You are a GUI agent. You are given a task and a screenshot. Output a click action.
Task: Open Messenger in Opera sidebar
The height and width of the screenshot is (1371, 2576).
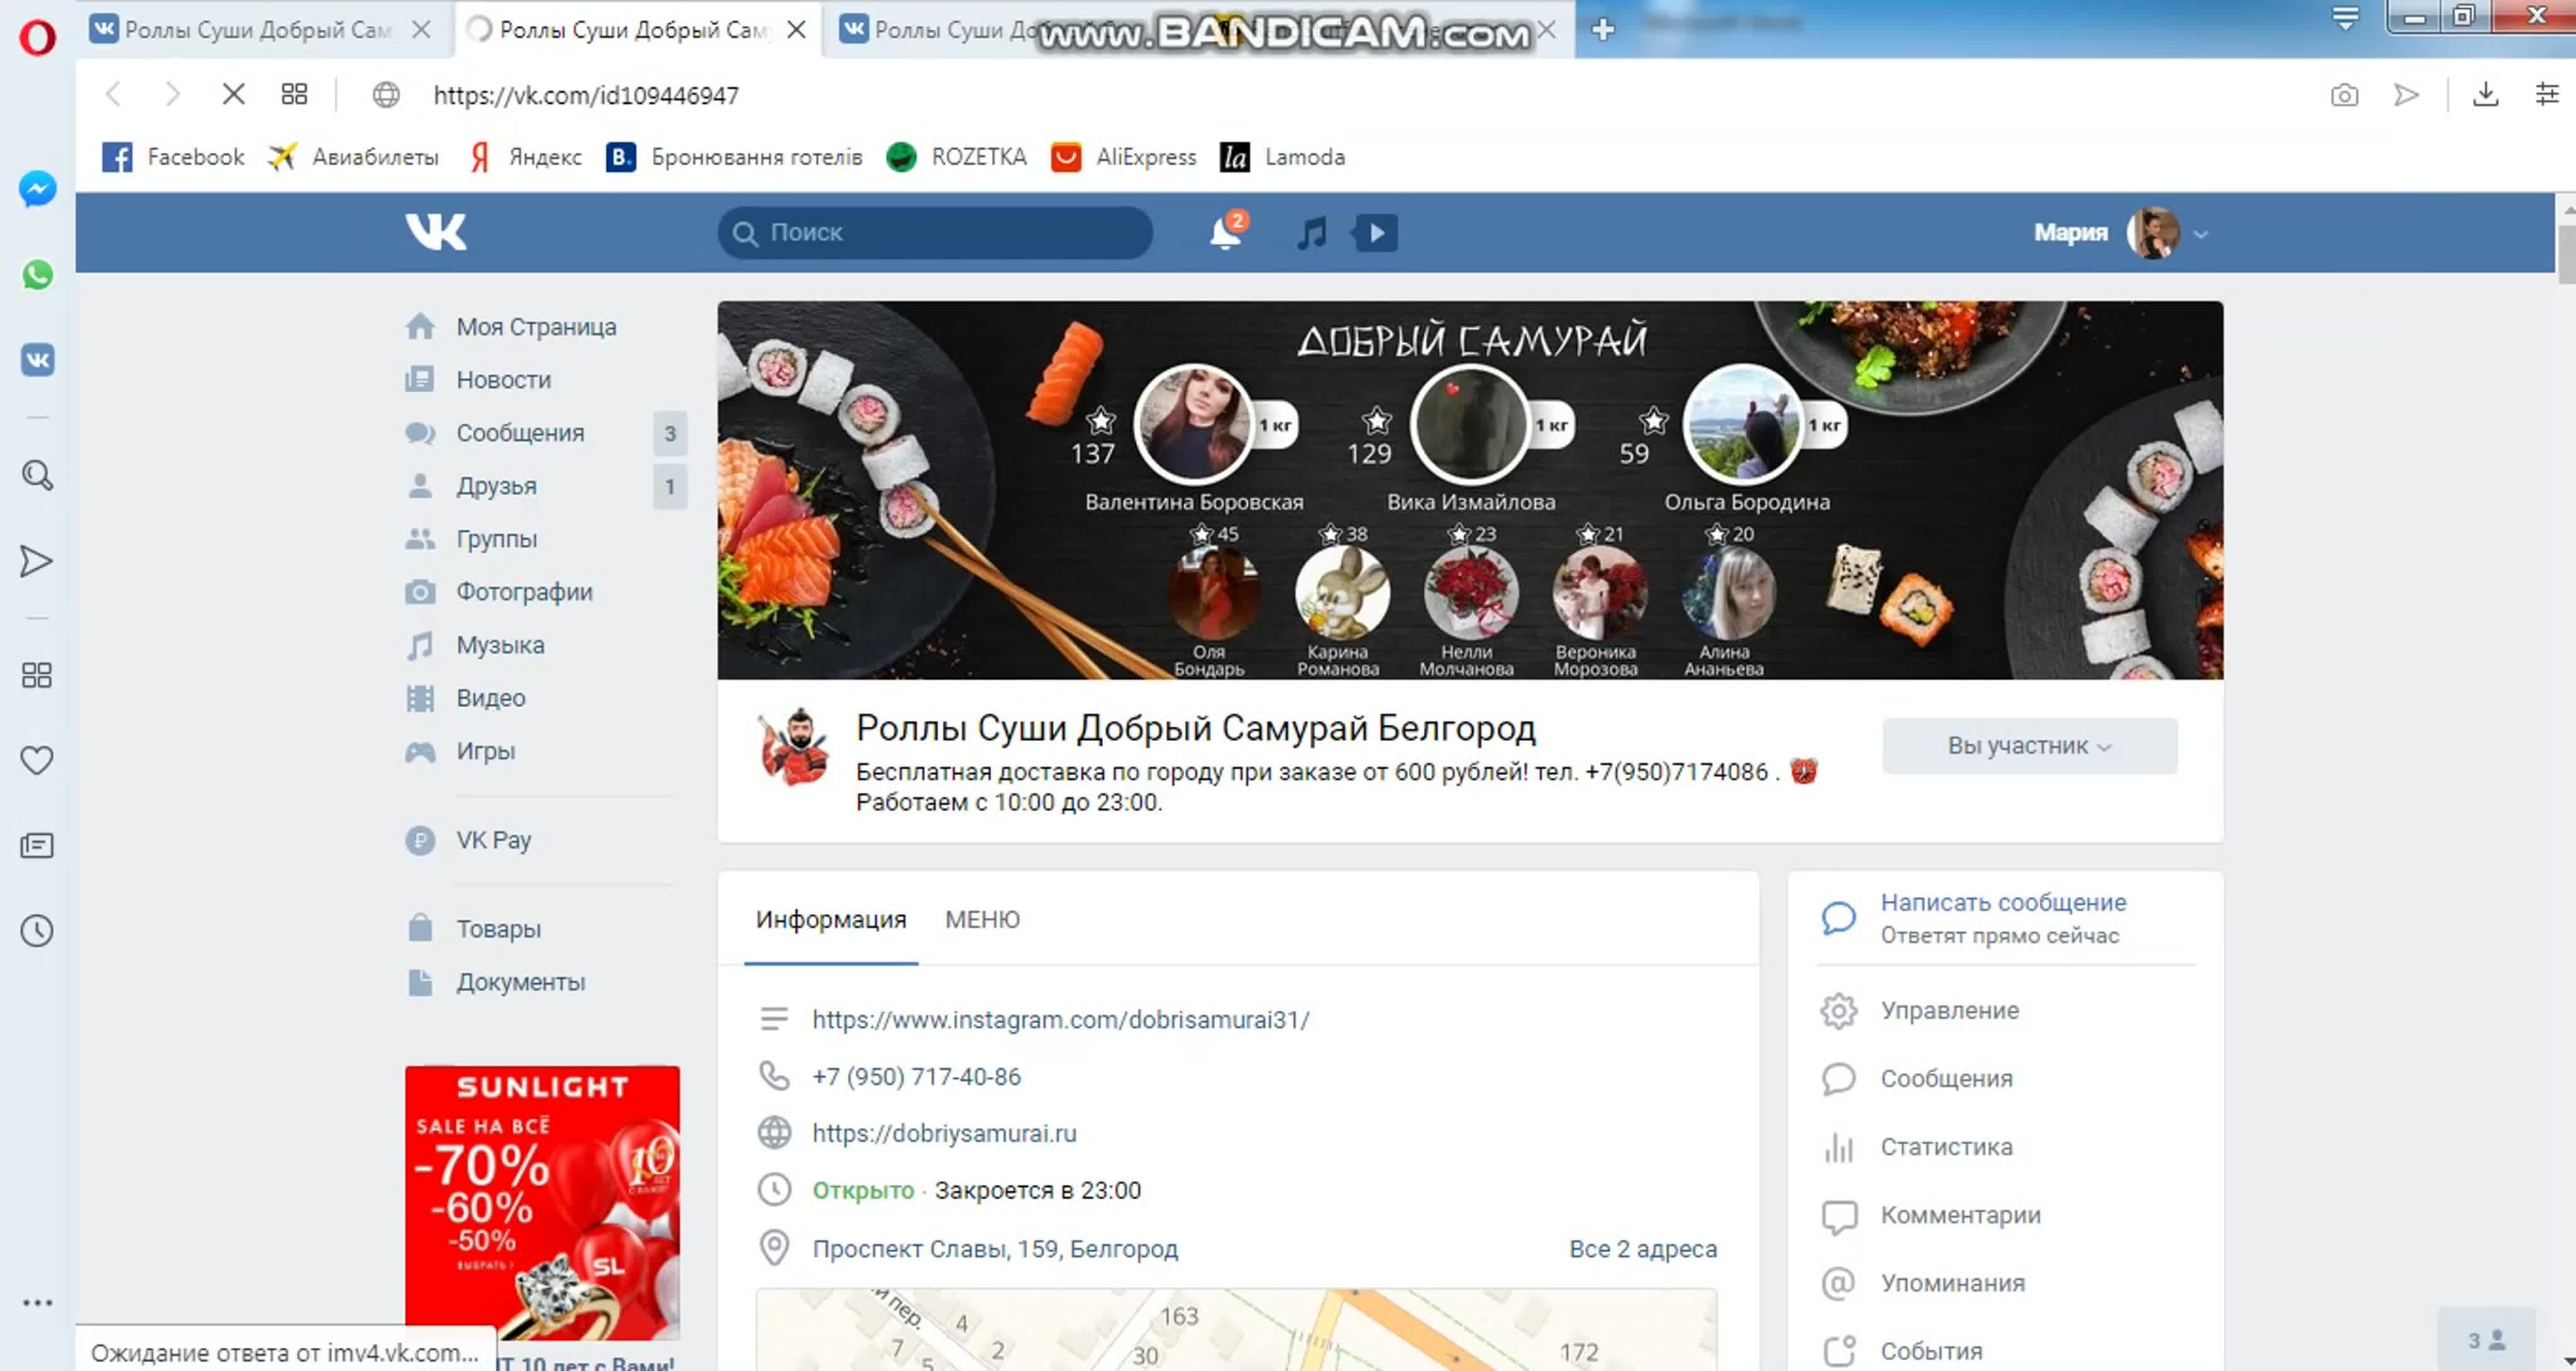point(37,189)
